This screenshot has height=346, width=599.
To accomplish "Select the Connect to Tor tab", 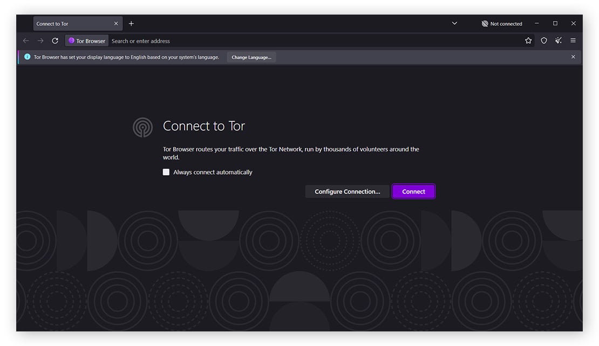I will coord(70,24).
